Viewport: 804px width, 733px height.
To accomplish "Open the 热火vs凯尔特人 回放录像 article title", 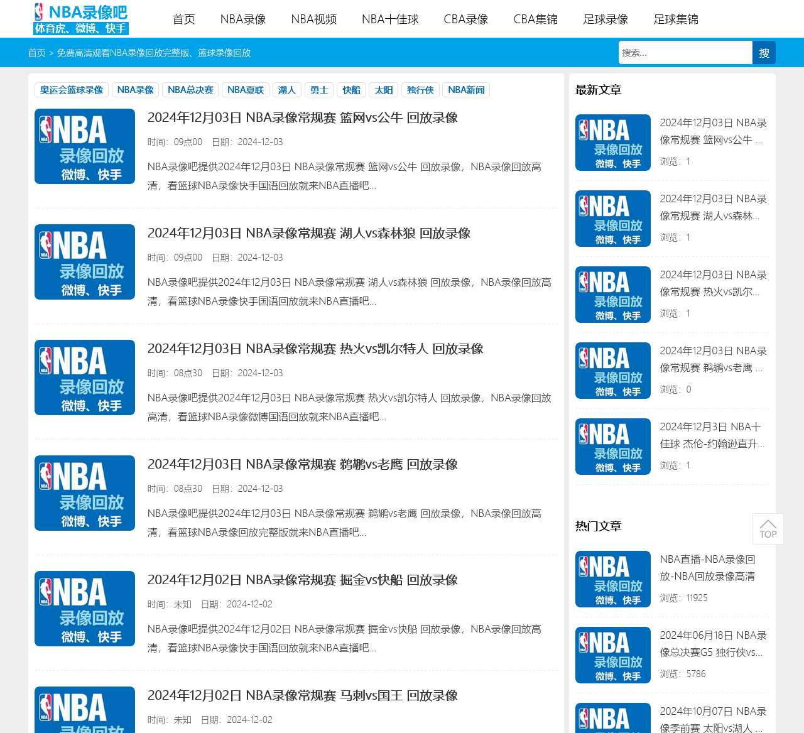I will 315,349.
